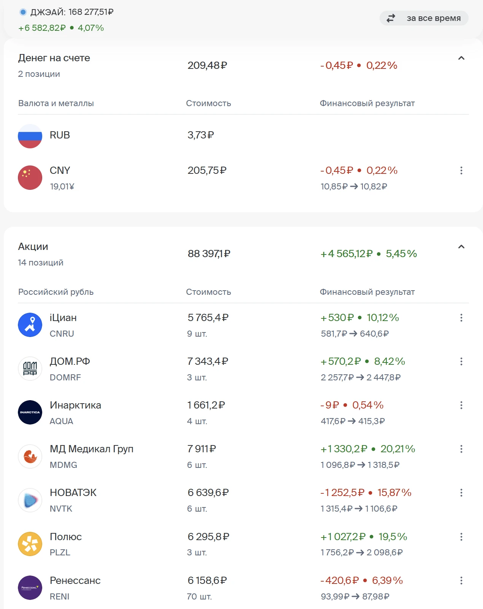Click the blue dot next to ДЖЭАЙ
The width and height of the screenshot is (483, 609).
click(23, 12)
